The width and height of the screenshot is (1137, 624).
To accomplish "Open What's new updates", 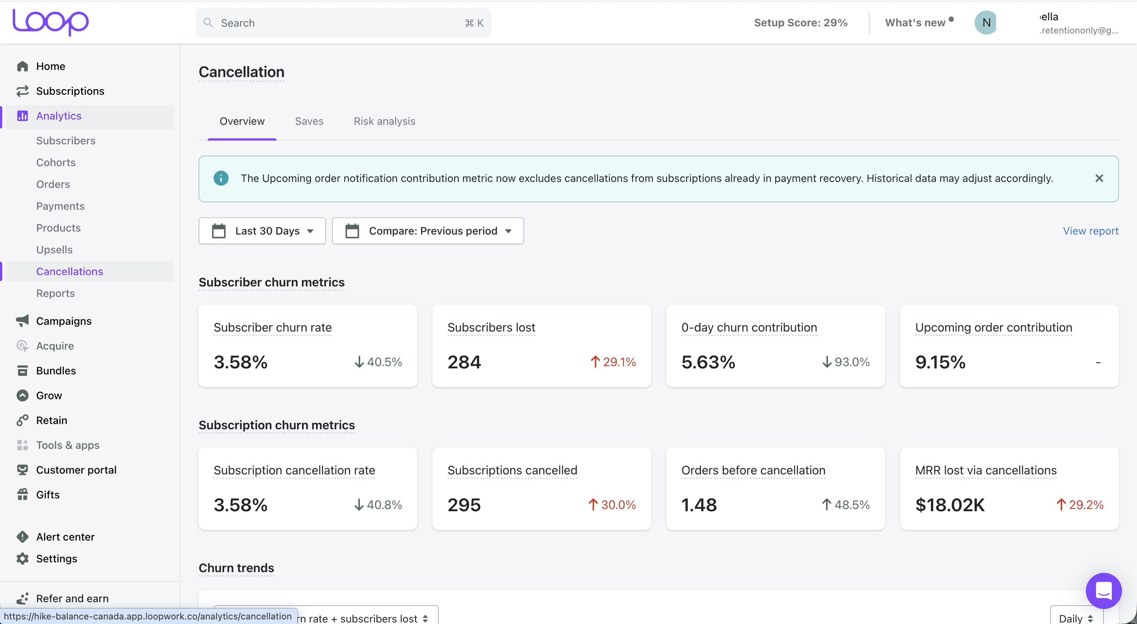I will pos(915,23).
